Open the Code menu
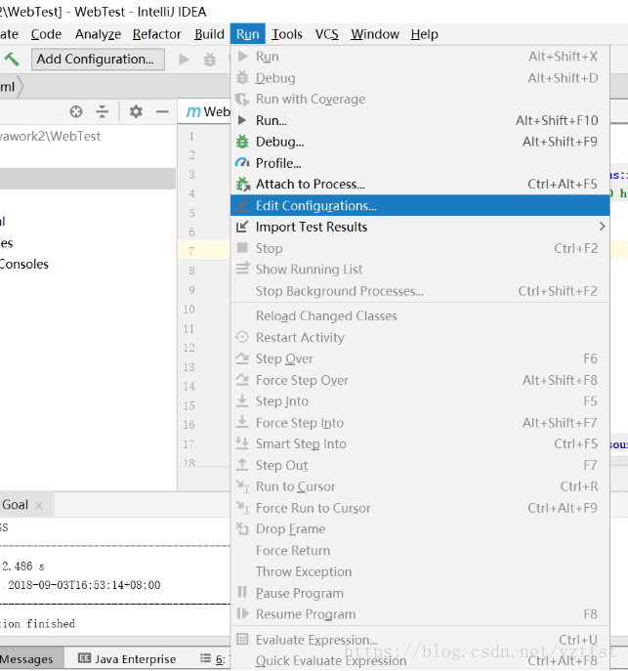 (46, 34)
